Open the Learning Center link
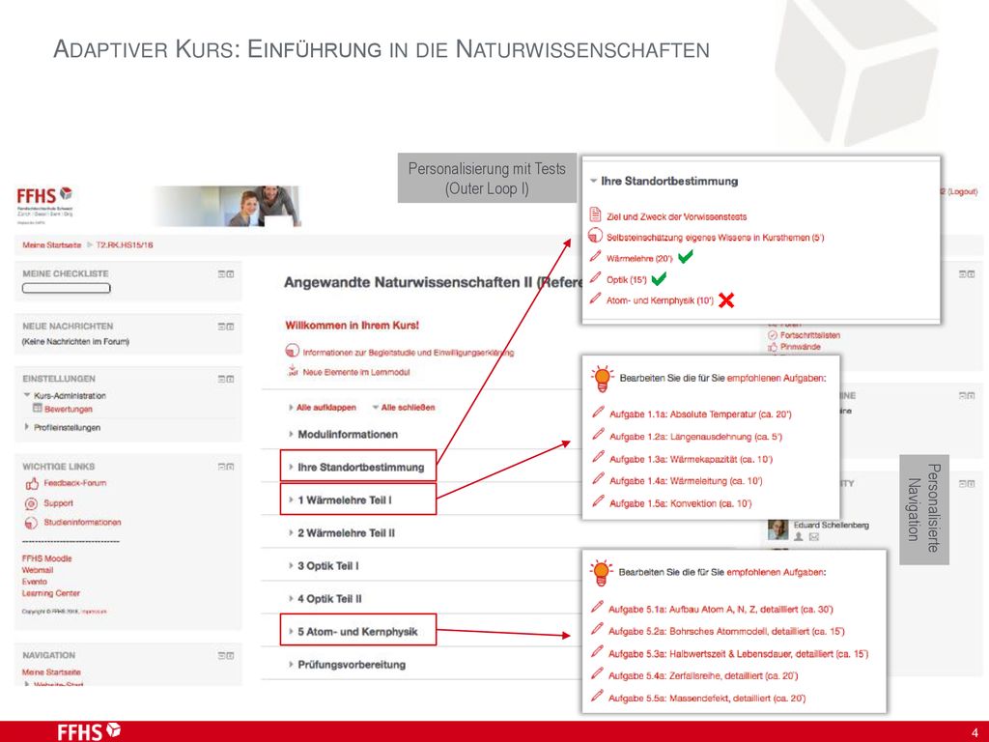Image resolution: width=989 pixels, height=742 pixels. (50, 593)
